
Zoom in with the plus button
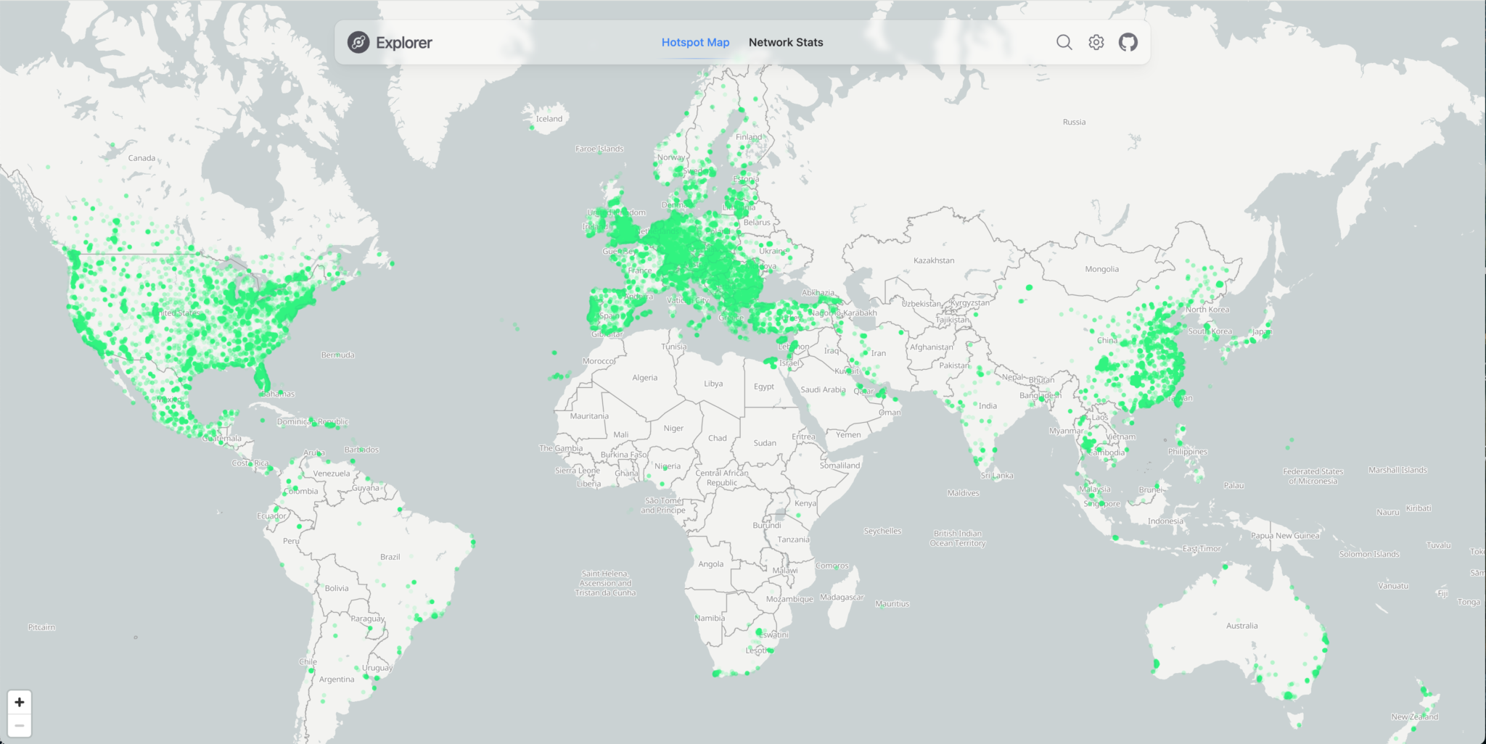(x=20, y=702)
